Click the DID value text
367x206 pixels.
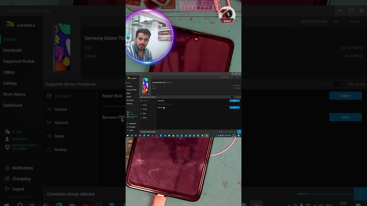237,86
